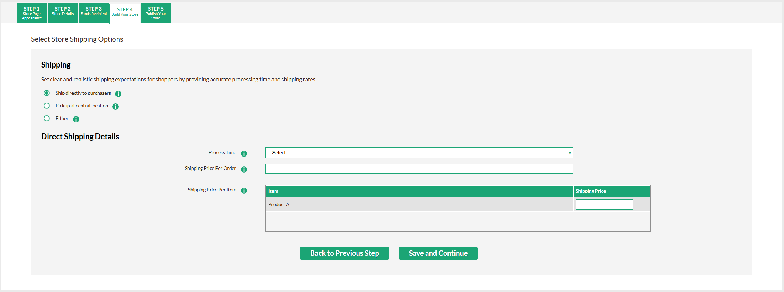The image size is (784, 292).
Task: Click info icon beside Ship directly to purchasers
Action: (118, 94)
